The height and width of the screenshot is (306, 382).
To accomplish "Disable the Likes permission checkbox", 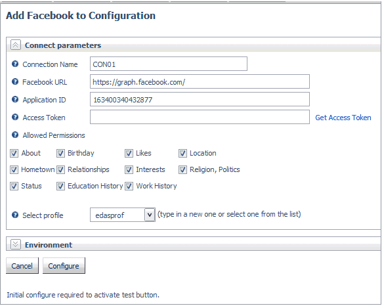I will tap(129, 154).
